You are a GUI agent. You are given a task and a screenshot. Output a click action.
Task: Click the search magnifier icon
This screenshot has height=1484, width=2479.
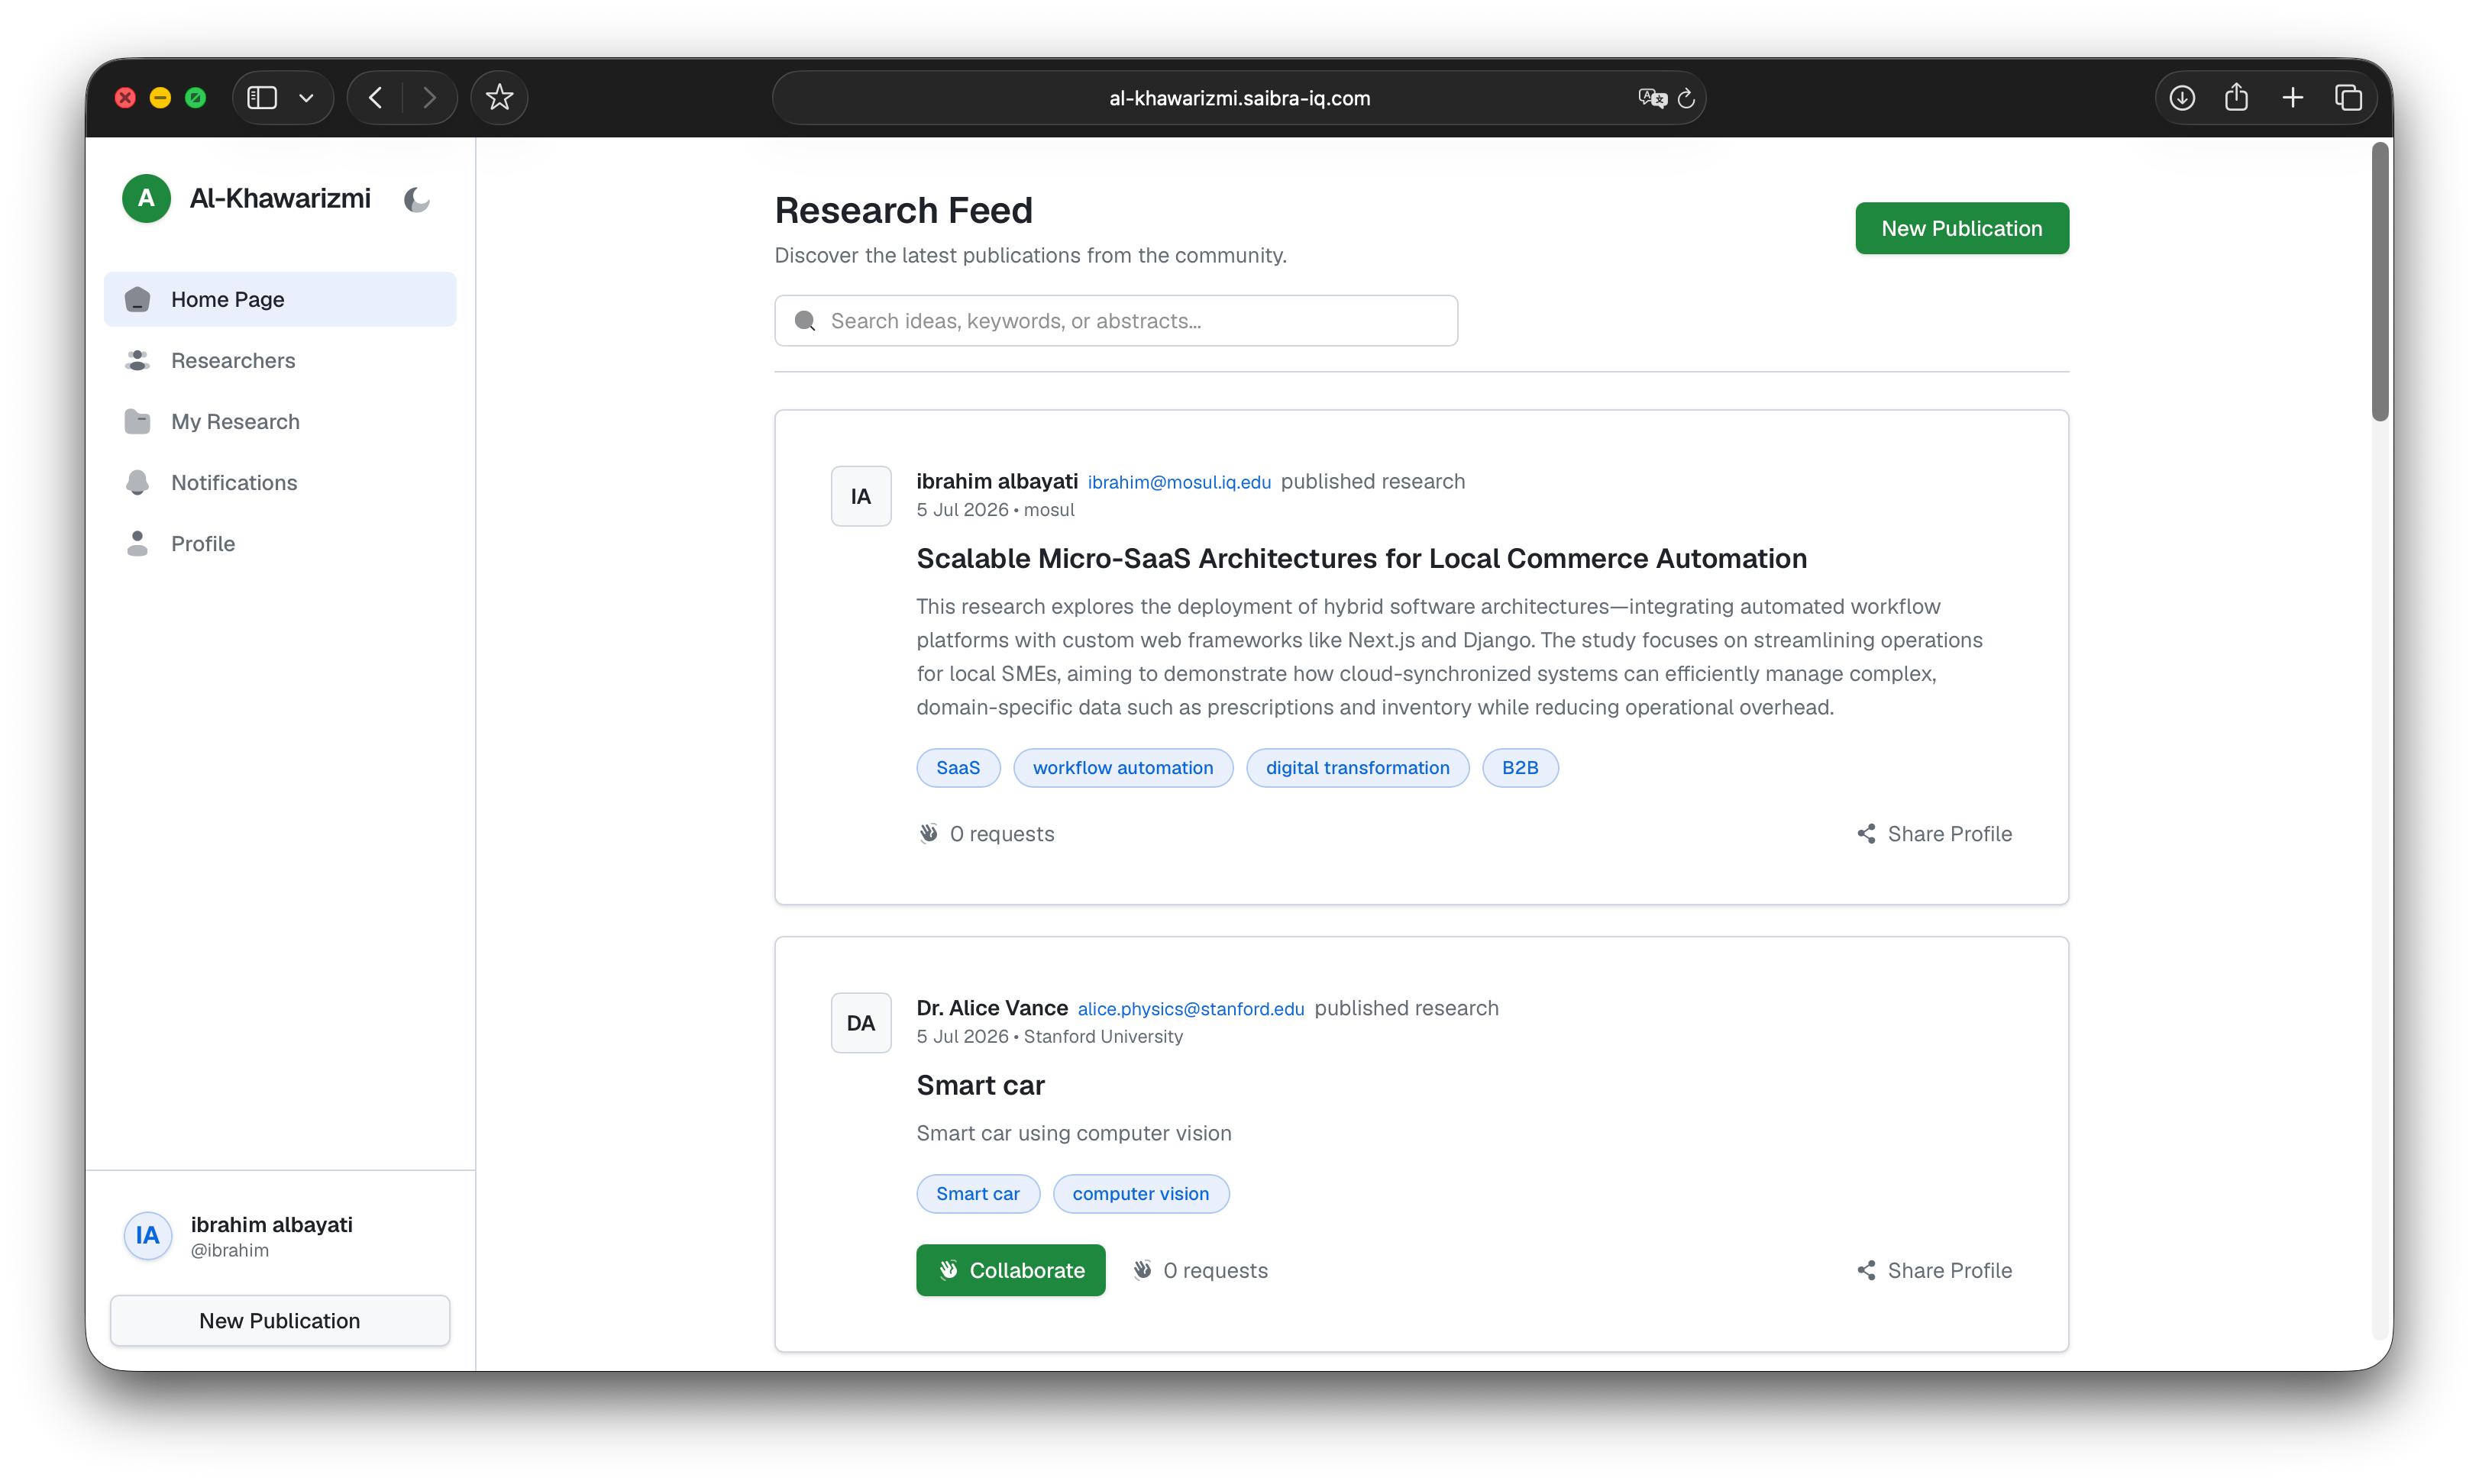[x=804, y=320]
